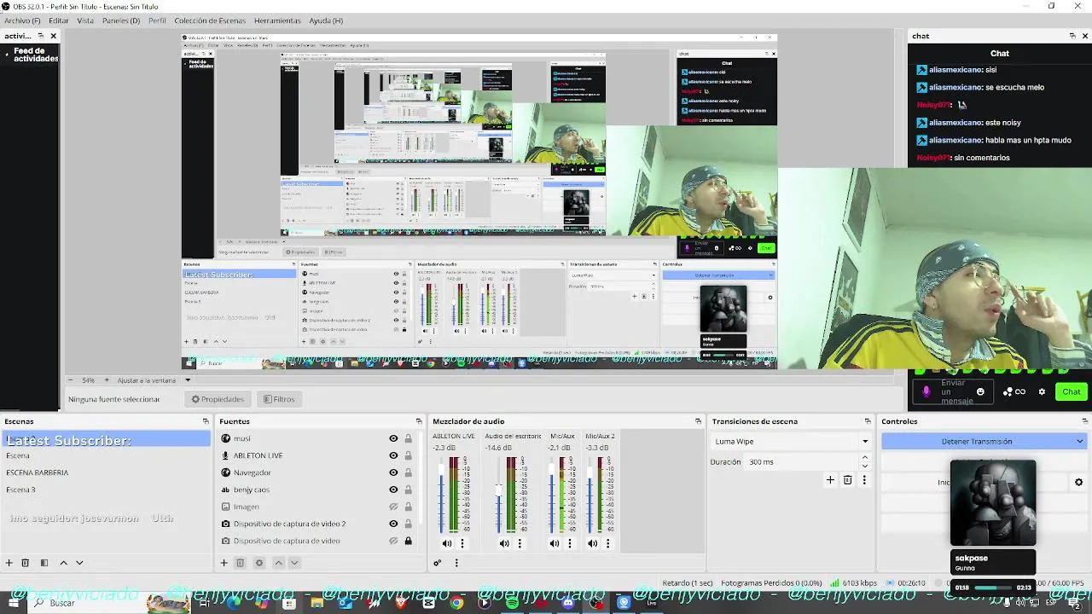This screenshot has width=1092, height=614.
Task: Add a new source in Fuentes panel
Action: click(224, 563)
